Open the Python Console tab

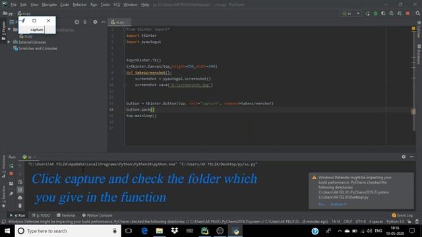pos(97,215)
